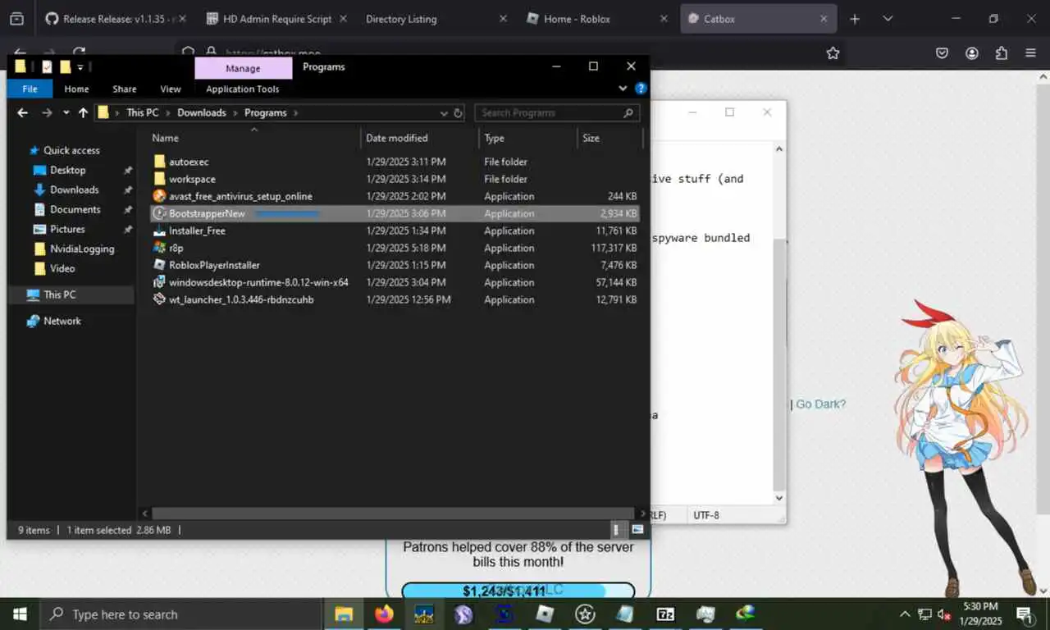The width and height of the screenshot is (1050, 630).
Task: Select windowsdesktop-runtime-8.0.12-win-x64 file
Action: pos(258,282)
